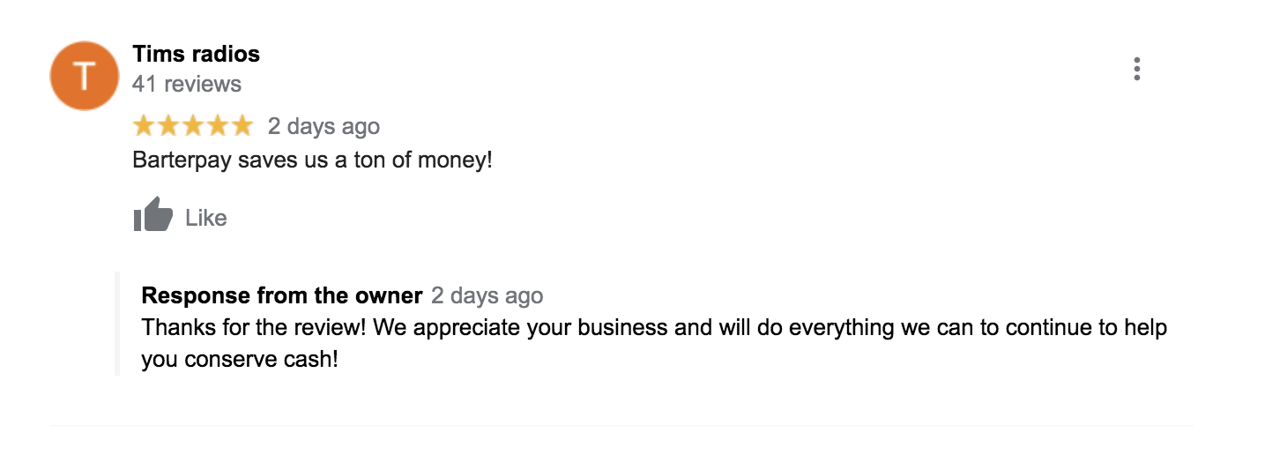
Task: Click the second star in the rating
Action: coord(168,127)
